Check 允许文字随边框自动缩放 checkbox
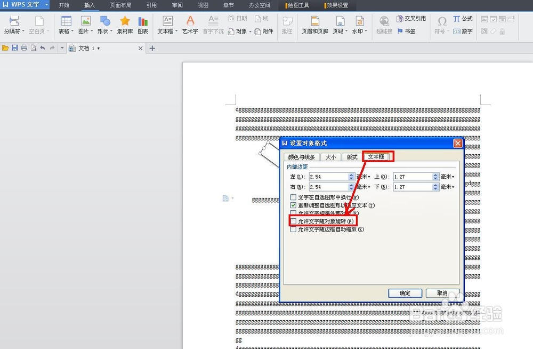 (x=293, y=229)
